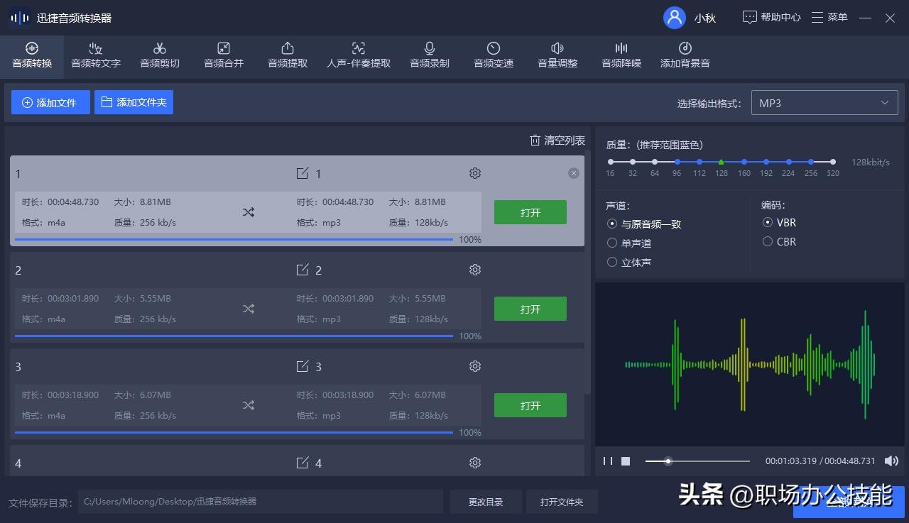Viewport: 909px width, 523px height.
Task: Open the 人声-伴奏提取 vocal extraction tool
Action: point(359,55)
